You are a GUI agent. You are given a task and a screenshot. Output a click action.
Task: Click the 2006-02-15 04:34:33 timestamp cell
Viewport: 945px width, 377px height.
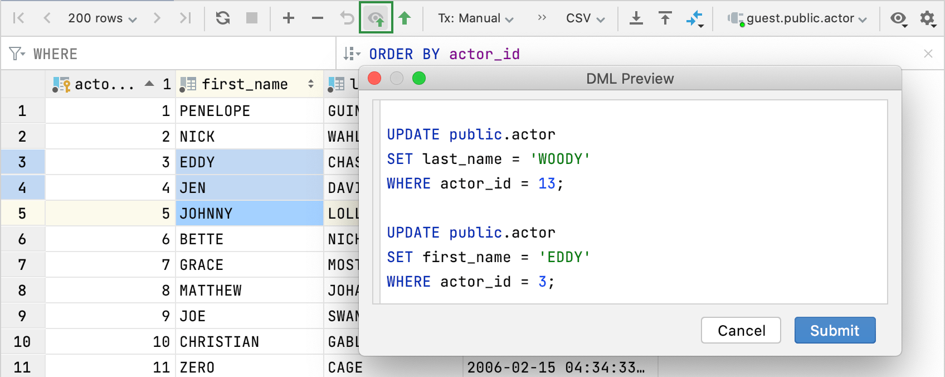[561, 367]
